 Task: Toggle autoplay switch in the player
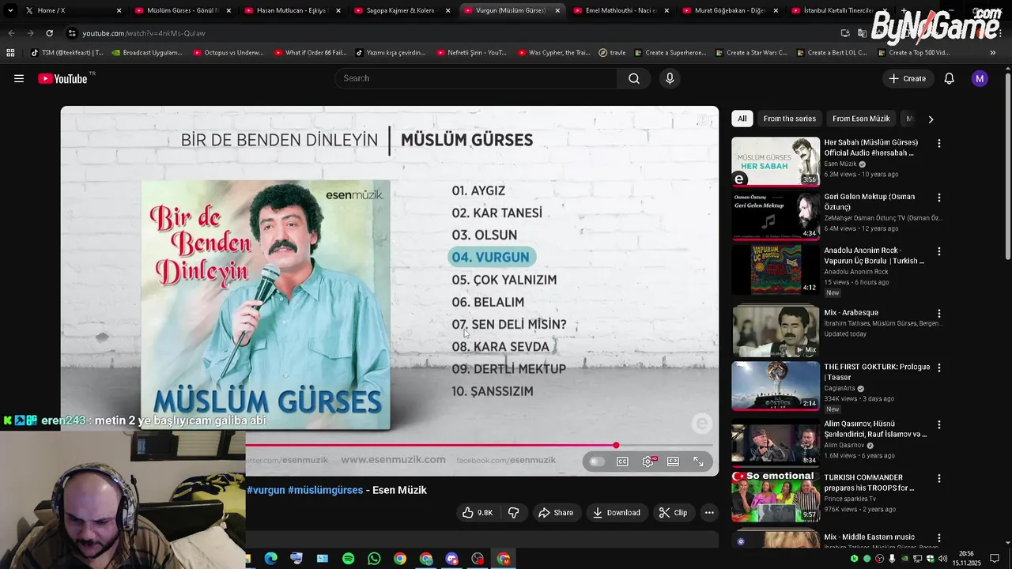coord(597,462)
